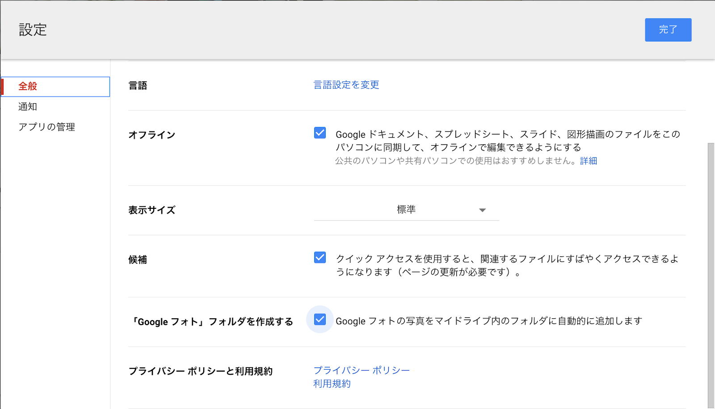The height and width of the screenshot is (409, 715).
Task: Click the 完了 button
Action: click(x=668, y=30)
